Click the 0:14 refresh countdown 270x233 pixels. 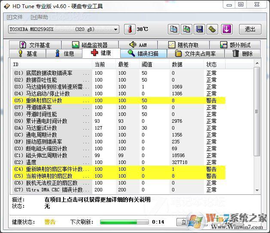click(x=158, y=222)
